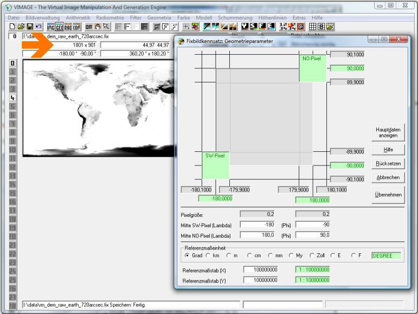Select the GEO mode toolbar icon

(60, 26)
